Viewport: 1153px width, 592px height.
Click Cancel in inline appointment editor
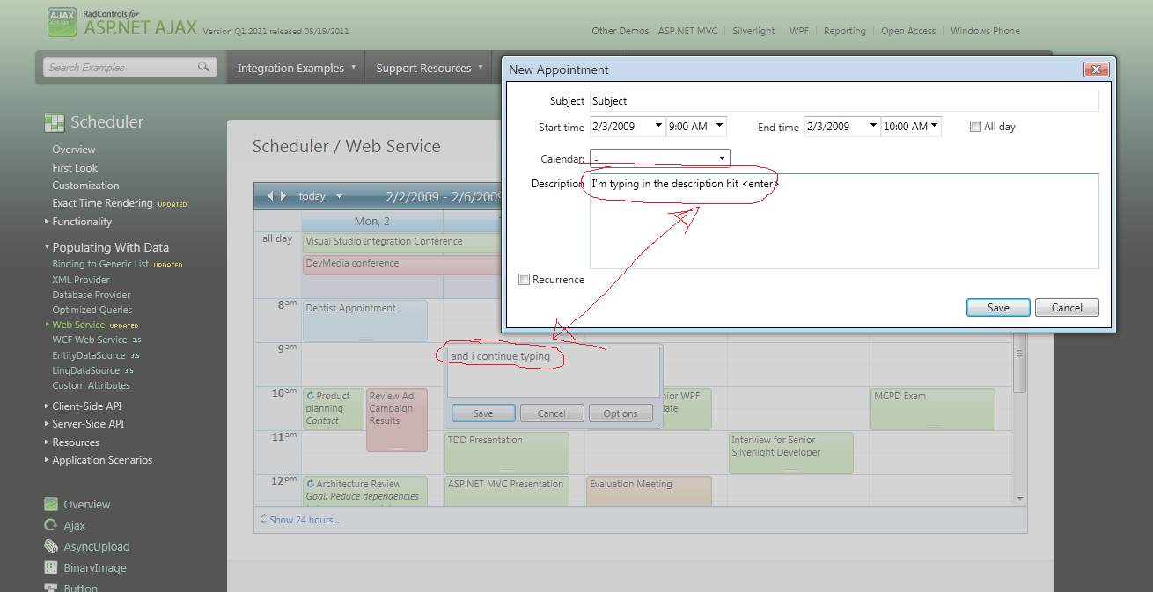(x=552, y=413)
